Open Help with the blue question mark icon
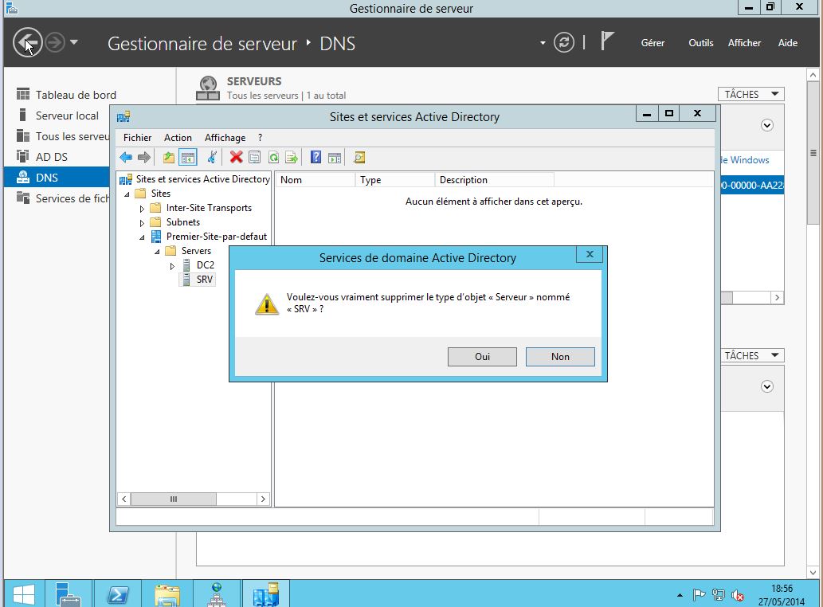Image resolution: width=823 pixels, height=607 pixels. [x=316, y=158]
